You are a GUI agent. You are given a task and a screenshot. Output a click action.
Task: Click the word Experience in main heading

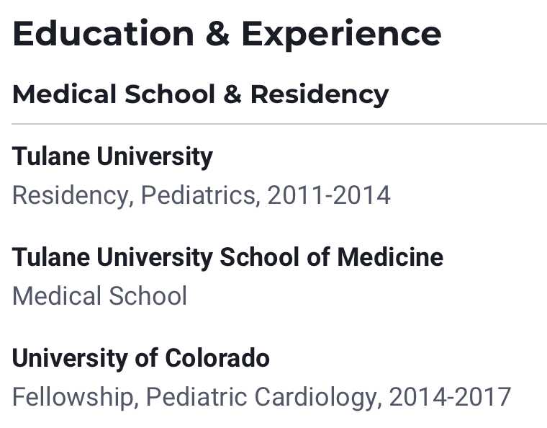point(342,35)
